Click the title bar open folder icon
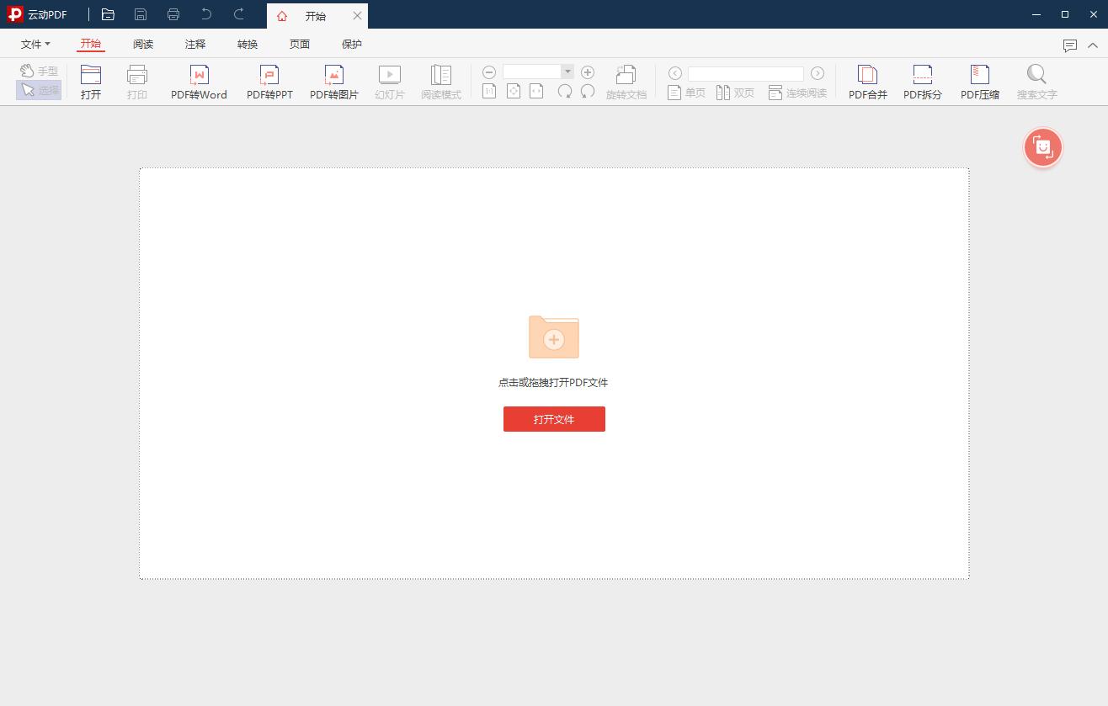This screenshot has width=1108, height=706. (108, 14)
